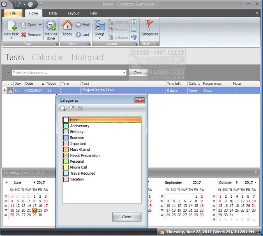Open the Calendar view tab

pos(48,57)
